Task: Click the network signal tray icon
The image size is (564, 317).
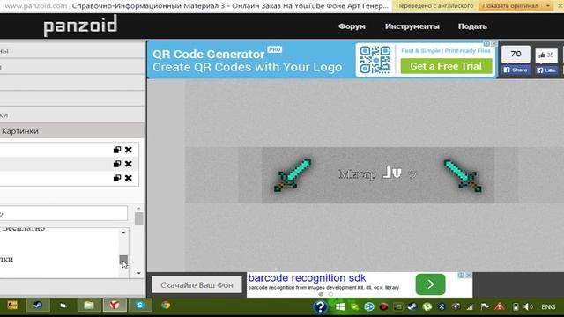Action: pos(470,307)
